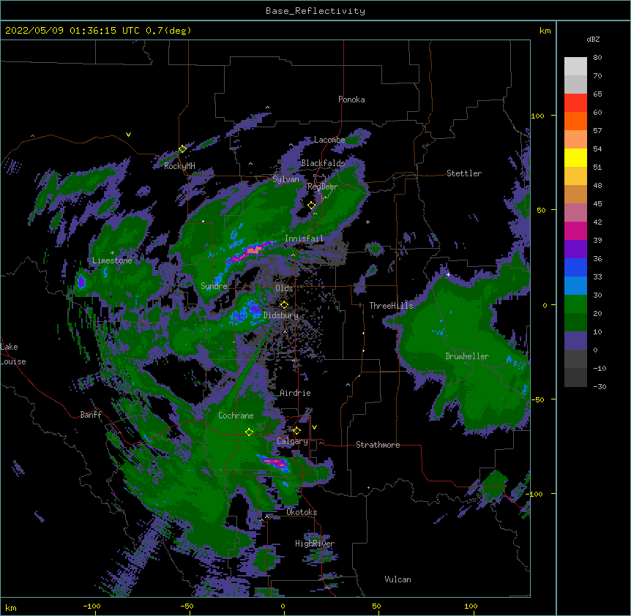Pick the bright yellow 51–54 dBZ legend swatch
This screenshot has height=616, width=631.
575,157
